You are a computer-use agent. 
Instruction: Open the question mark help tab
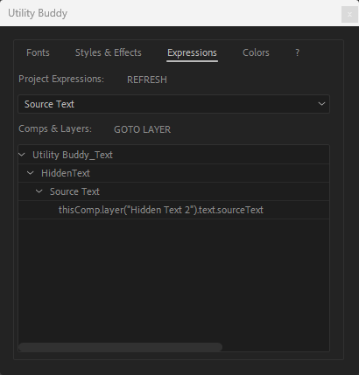(x=298, y=52)
